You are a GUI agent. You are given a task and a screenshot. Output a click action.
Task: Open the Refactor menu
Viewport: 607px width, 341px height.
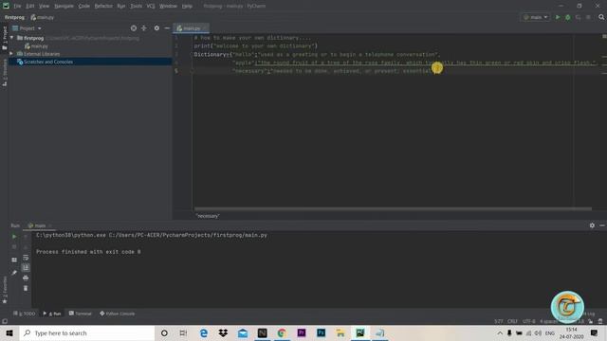point(103,7)
